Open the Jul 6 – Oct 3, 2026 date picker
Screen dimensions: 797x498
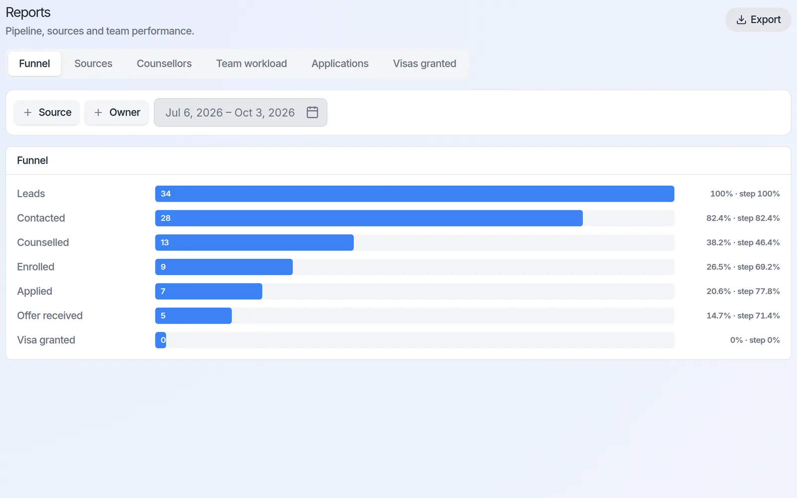240,113
